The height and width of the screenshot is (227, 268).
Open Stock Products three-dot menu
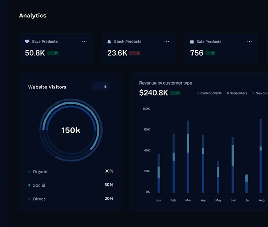[x=167, y=42]
